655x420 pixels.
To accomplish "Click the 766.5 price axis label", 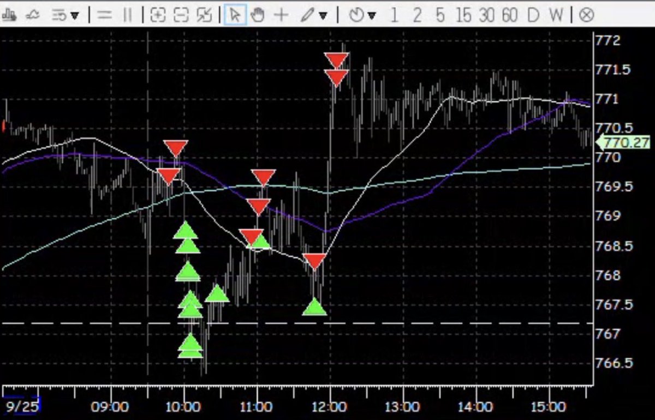I will click(x=615, y=363).
